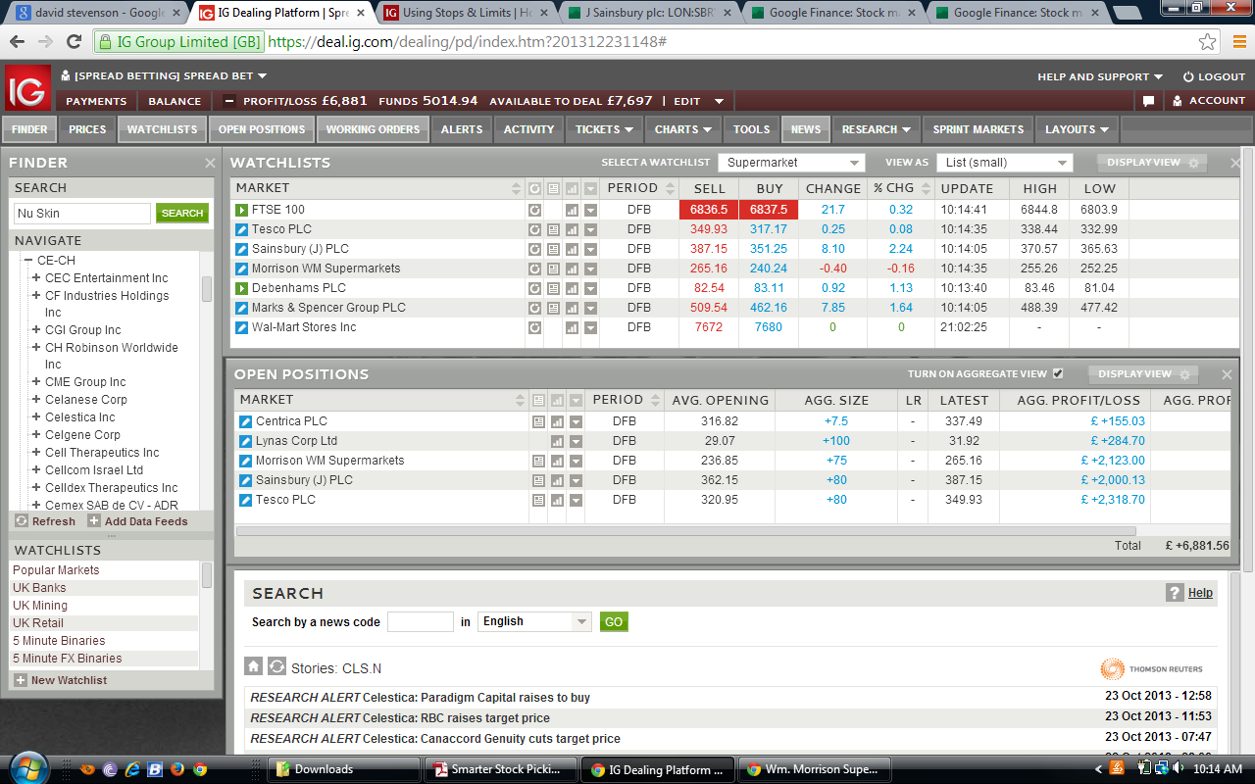
Task: Toggle the aggregate view checkbox
Action: (x=1057, y=373)
